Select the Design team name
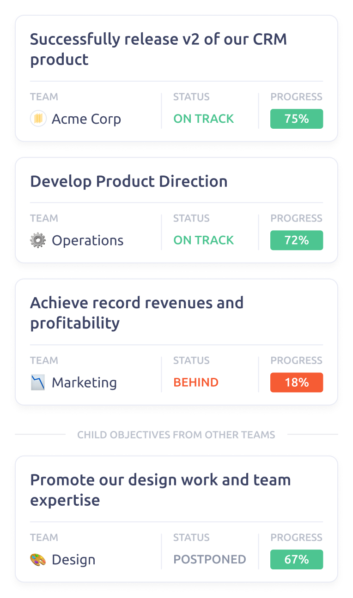 point(73,560)
